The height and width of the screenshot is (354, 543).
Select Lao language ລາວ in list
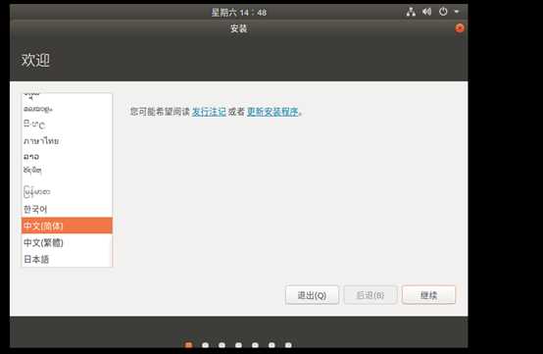tap(67, 157)
